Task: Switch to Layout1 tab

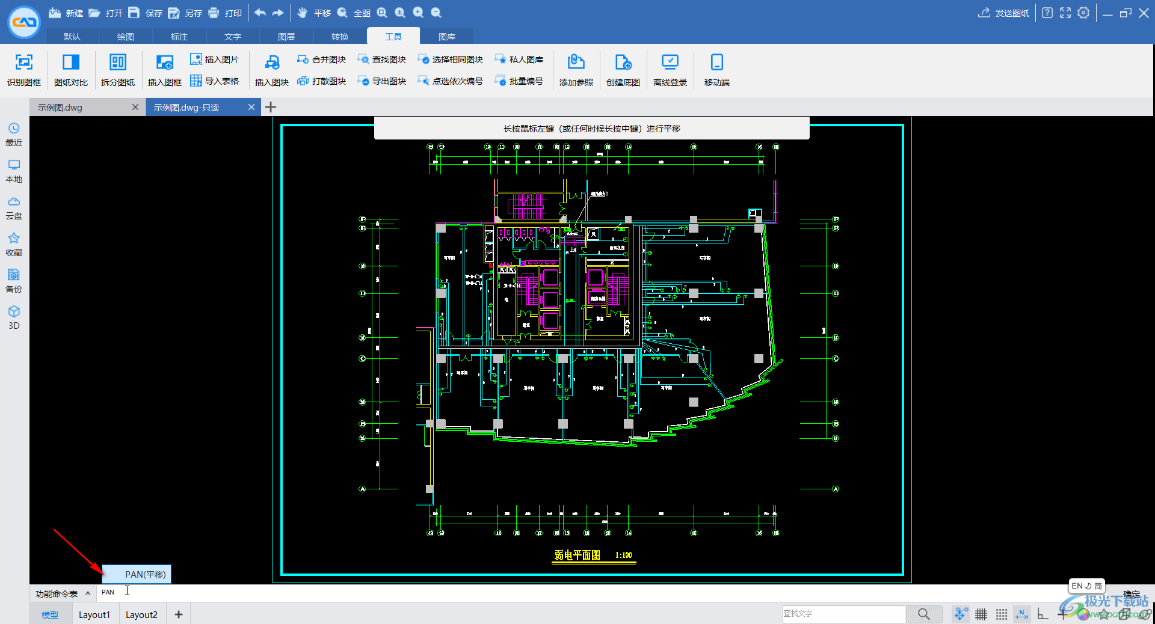Action: tap(94, 614)
